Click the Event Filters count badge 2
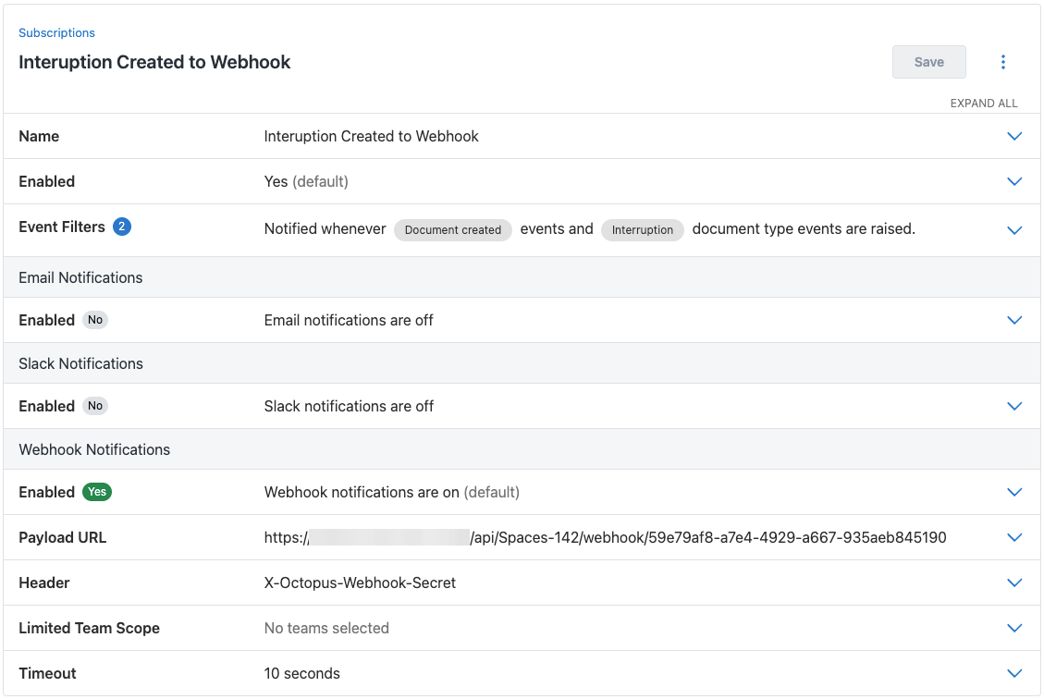The height and width of the screenshot is (699, 1044). [x=122, y=227]
